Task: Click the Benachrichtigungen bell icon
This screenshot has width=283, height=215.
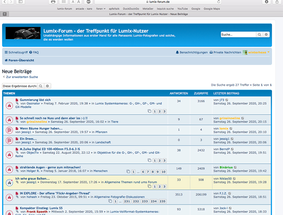Action: point(178,52)
